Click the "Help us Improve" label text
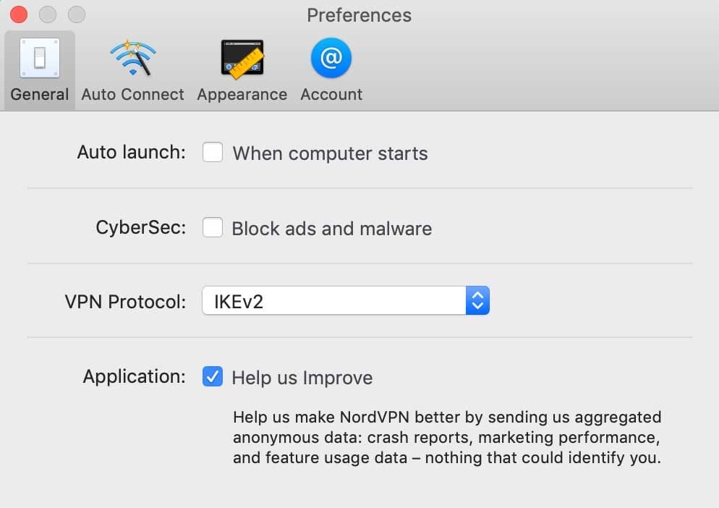This screenshot has width=719, height=508. pos(302,378)
